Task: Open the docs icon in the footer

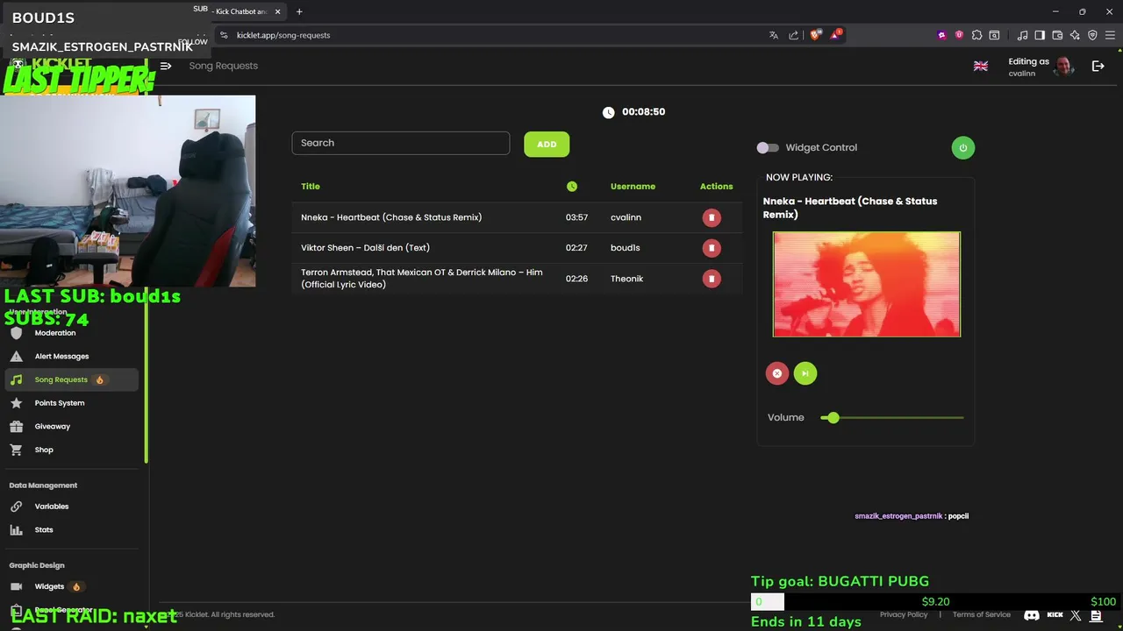Action: click(x=1096, y=615)
